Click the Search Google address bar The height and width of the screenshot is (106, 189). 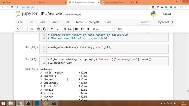point(83,7)
